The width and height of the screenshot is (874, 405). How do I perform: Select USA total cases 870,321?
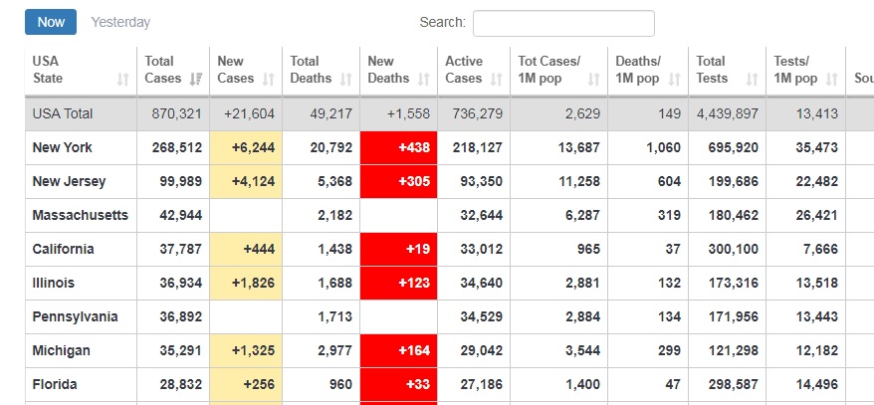177,113
